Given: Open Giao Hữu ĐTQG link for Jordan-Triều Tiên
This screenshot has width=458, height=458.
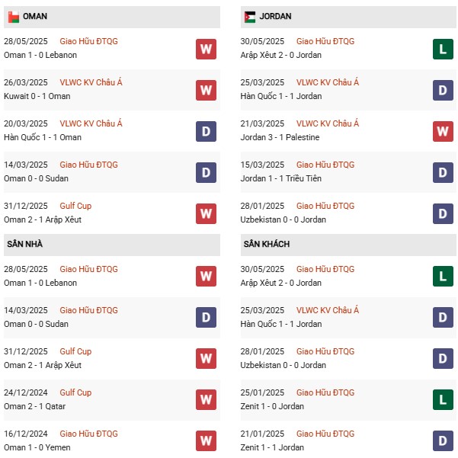Looking at the screenshot, I should tap(325, 165).
